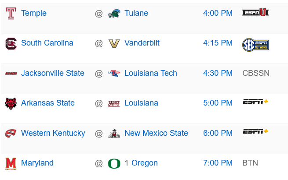Viewport: 288px width, 180px height.
Task: Click the Western Kentucky logo
Action: pos(11,133)
